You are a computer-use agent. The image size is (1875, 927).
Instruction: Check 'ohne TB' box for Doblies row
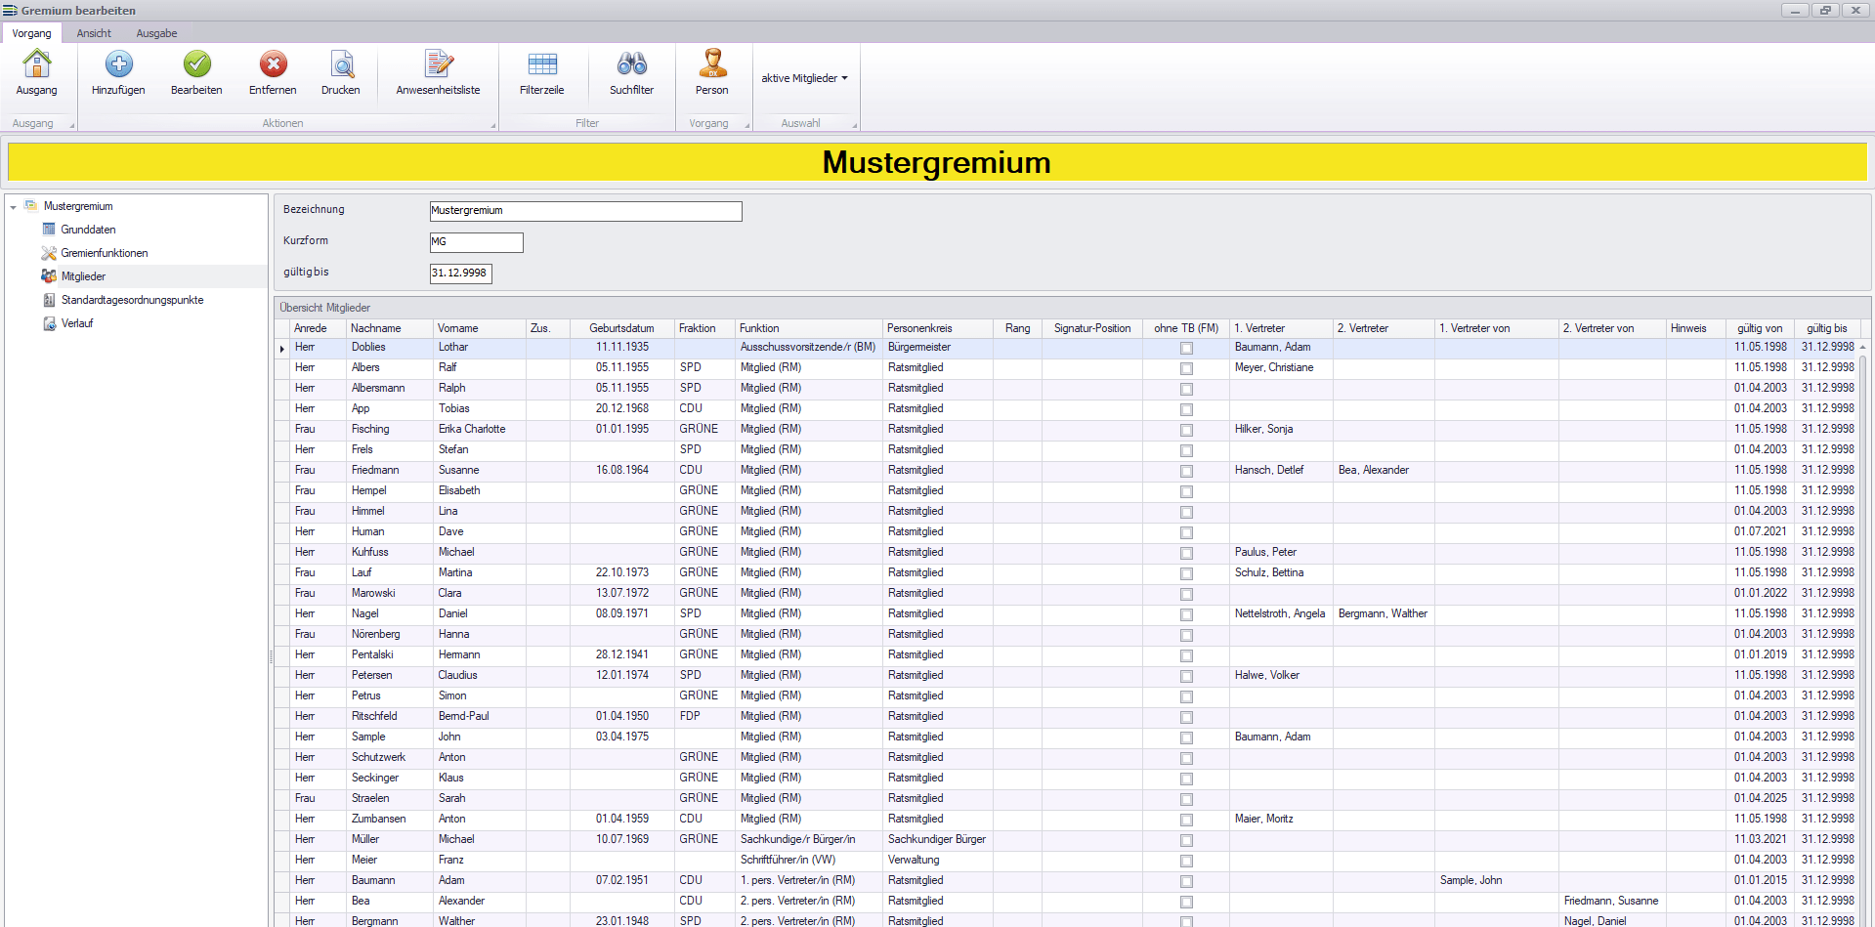[1186, 349]
